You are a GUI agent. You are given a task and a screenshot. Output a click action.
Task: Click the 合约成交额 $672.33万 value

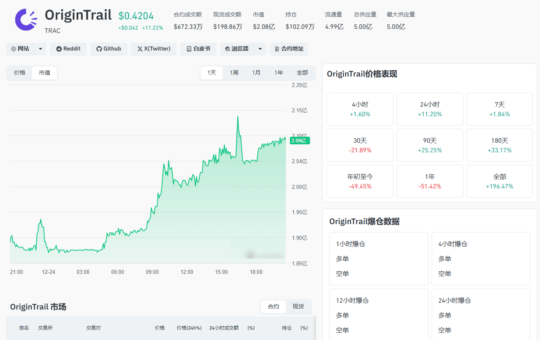(x=188, y=27)
